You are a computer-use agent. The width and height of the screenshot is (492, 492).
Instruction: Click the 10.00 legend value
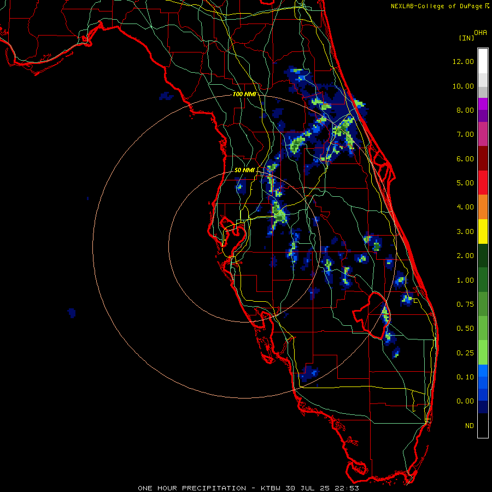pos(463,86)
